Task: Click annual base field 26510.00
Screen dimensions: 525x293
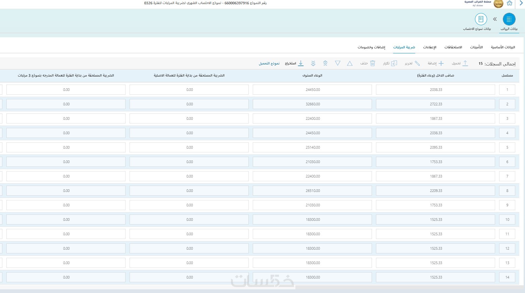Action: pos(312,191)
